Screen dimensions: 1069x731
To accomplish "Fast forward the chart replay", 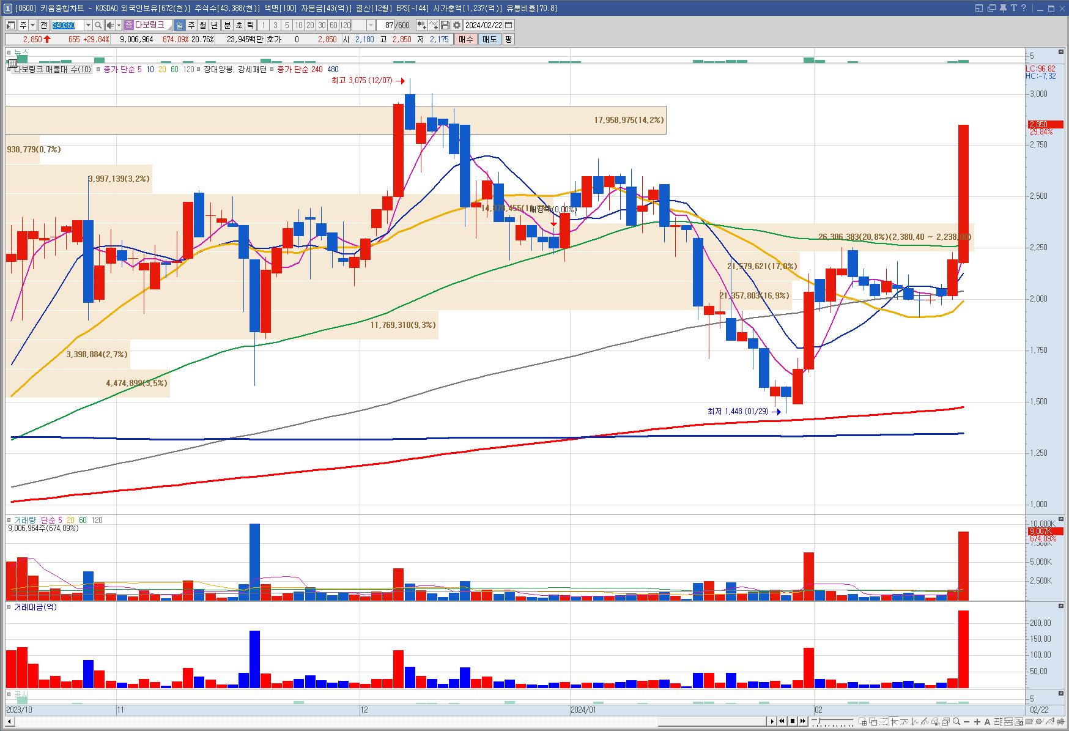I will [803, 722].
